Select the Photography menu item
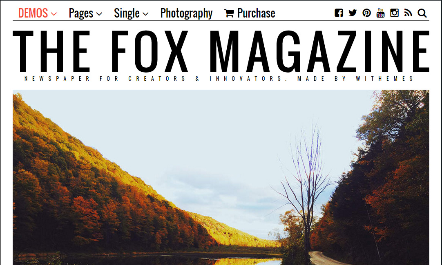This screenshot has height=265, width=442. coord(186,13)
